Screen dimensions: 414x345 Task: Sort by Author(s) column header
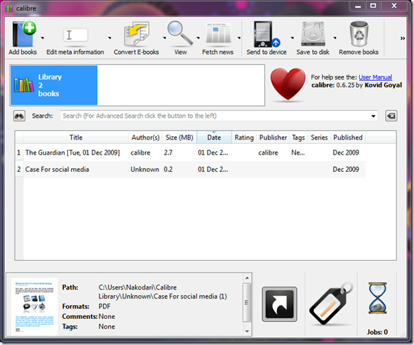pyautogui.click(x=145, y=138)
